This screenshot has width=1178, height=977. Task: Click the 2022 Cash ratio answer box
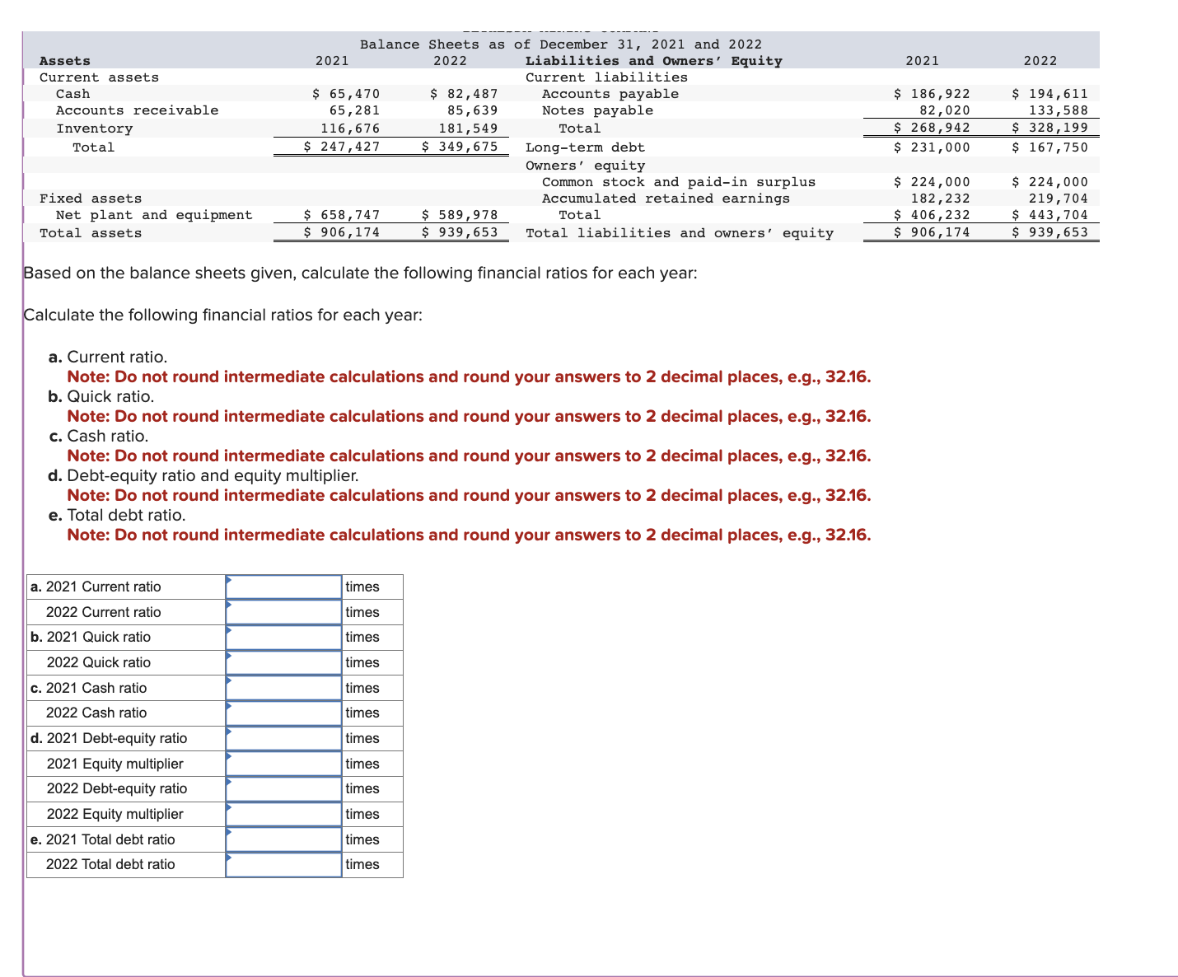pyautogui.click(x=283, y=713)
